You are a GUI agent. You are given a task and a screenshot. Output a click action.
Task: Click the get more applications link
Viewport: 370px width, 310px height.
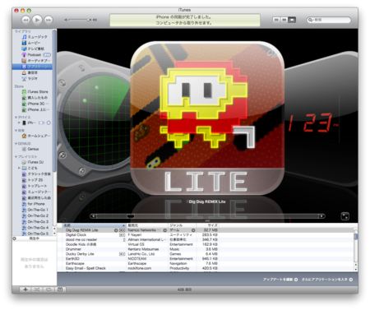[x=327, y=280]
